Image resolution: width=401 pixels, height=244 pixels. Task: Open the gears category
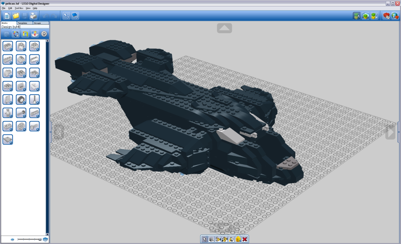click(x=21, y=126)
